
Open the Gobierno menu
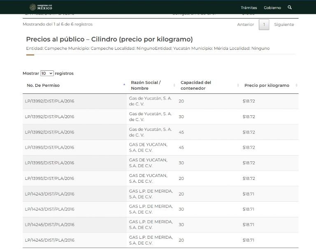(272, 8)
